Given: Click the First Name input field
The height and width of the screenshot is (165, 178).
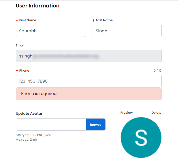Looking at the screenshot, I should click(x=50, y=31).
